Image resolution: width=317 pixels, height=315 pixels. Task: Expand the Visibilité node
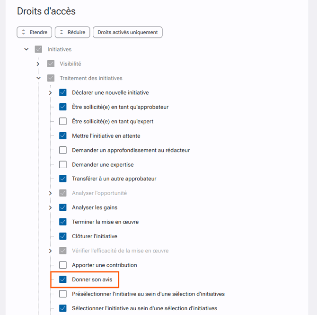point(38,64)
